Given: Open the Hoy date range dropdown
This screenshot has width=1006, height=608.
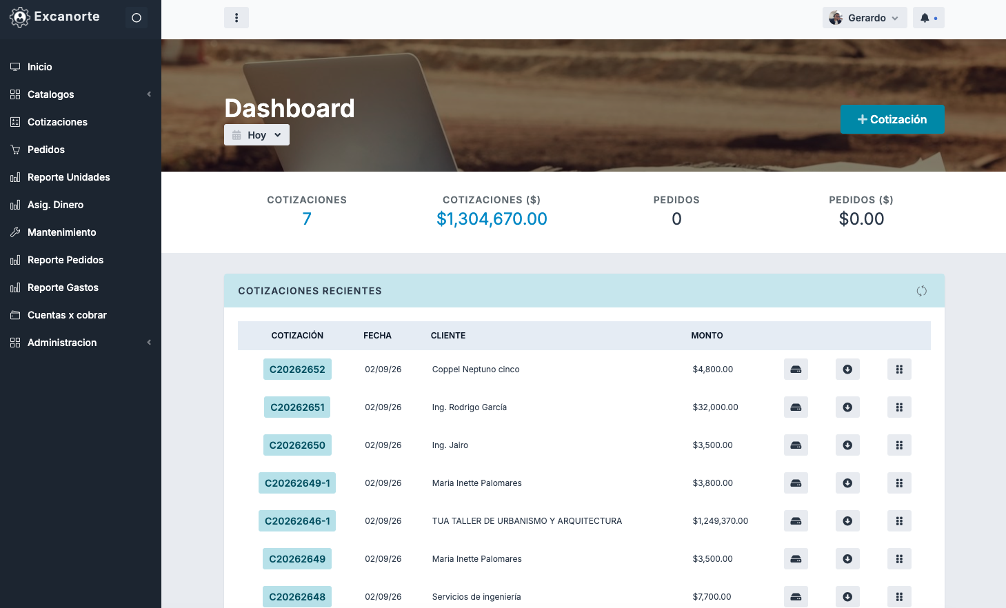Looking at the screenshot, I should coord(256,135).
